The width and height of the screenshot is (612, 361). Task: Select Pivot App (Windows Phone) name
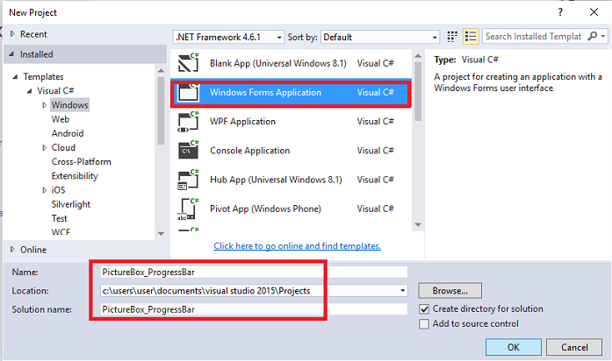265,209
